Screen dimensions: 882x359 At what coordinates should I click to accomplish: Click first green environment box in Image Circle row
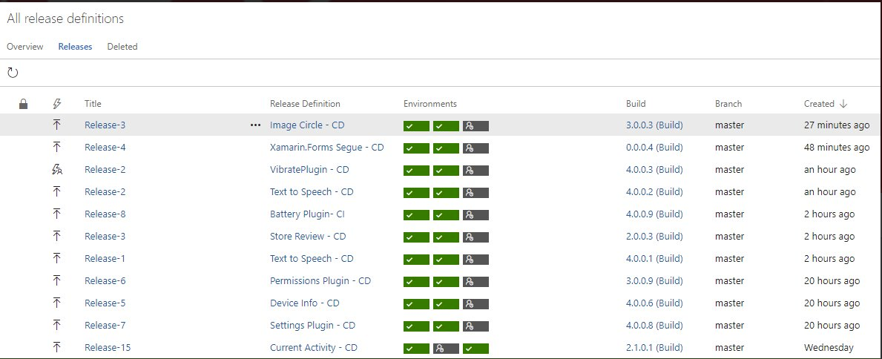pos(416,126)
